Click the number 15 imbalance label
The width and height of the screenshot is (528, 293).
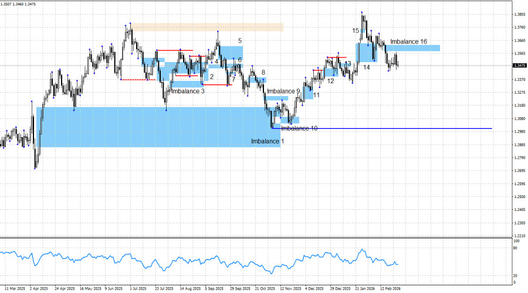(x=356, y=30)
